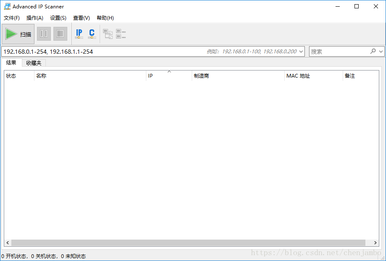Sort by the 名称 column header
386x261 pixels.
(x=90, y=76)
